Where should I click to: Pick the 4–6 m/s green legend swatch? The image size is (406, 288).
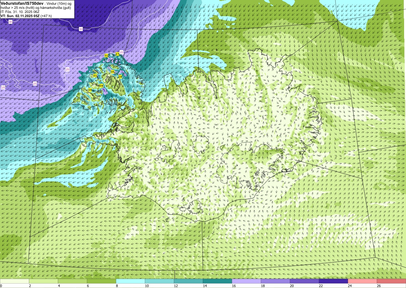click(73, 281)
